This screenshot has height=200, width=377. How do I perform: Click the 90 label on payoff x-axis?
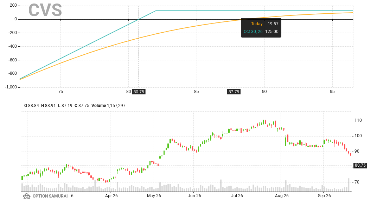pyautogui.click(x=264, y=92)
